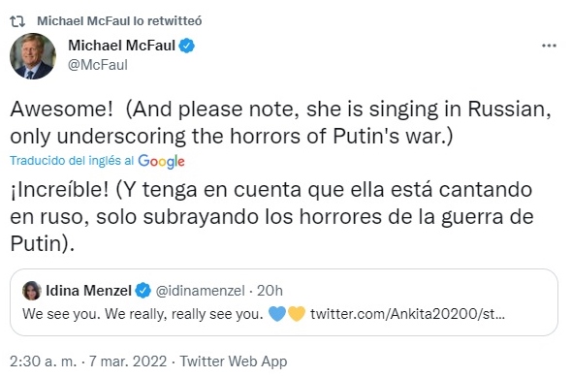Image resolution: width=572 pixels, height=377 pixels.
Task: Click Michael McFaul's blue verified badge
Action: [x=187, y=46]
